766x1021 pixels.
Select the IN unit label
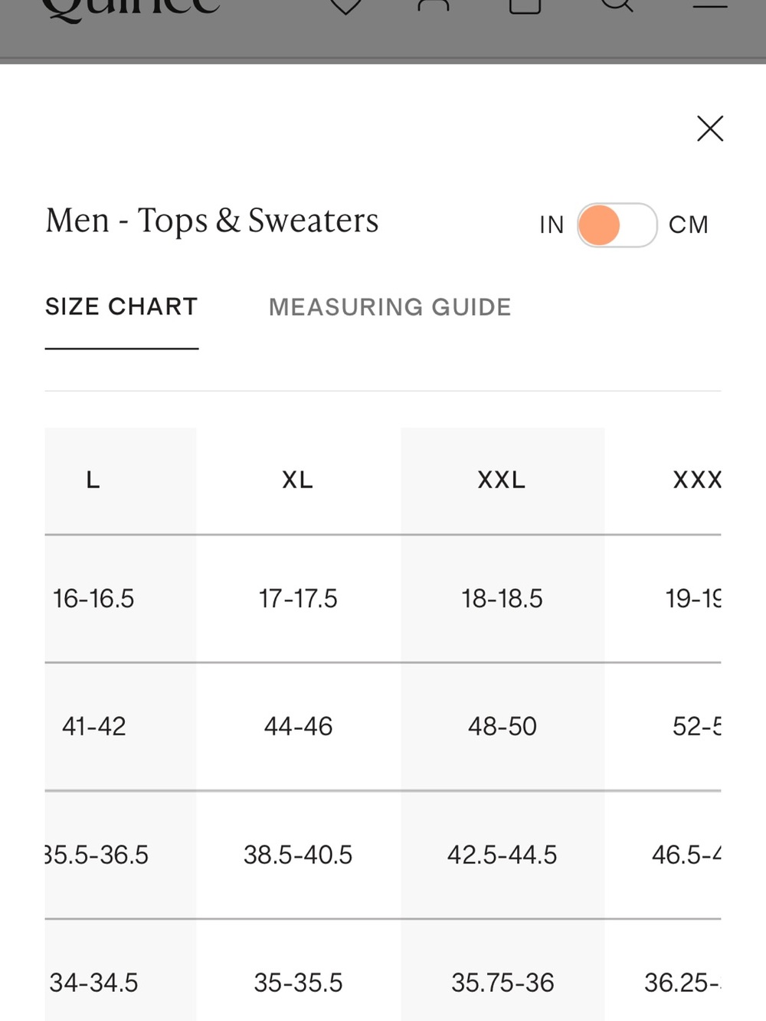point(552,224)
